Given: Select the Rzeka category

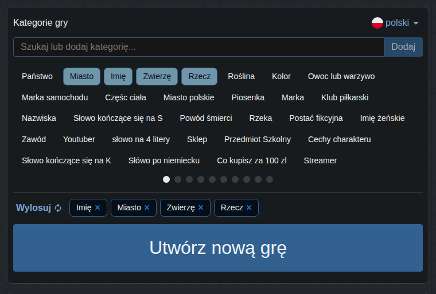Looking at the screenshot, I should tap(260, 119).
